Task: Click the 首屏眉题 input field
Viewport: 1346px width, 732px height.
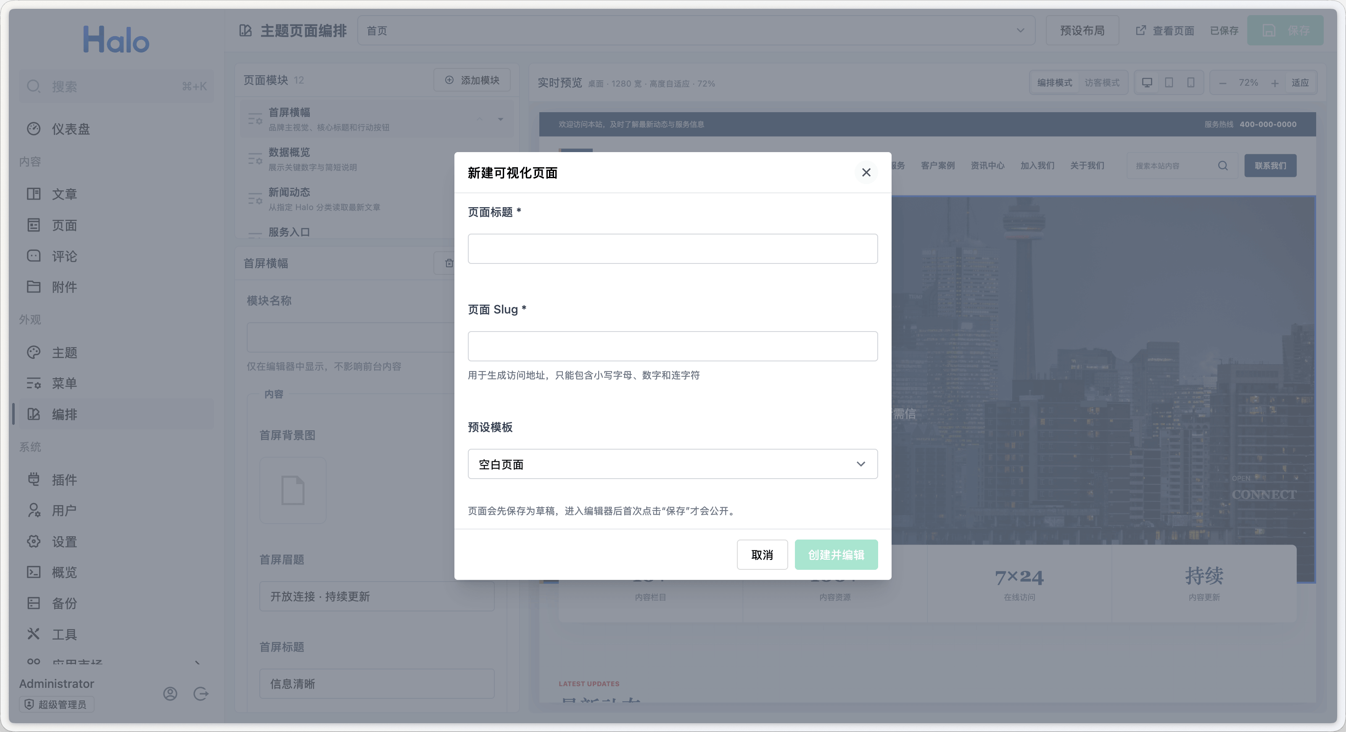Action: pos(376,596)
